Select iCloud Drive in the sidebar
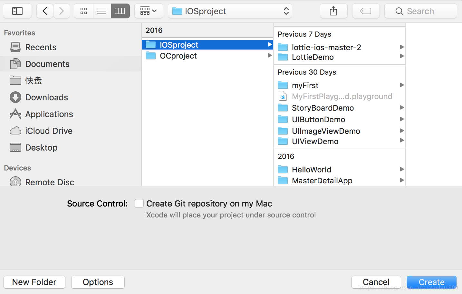 pyautogui.click(x=49, y=131)
